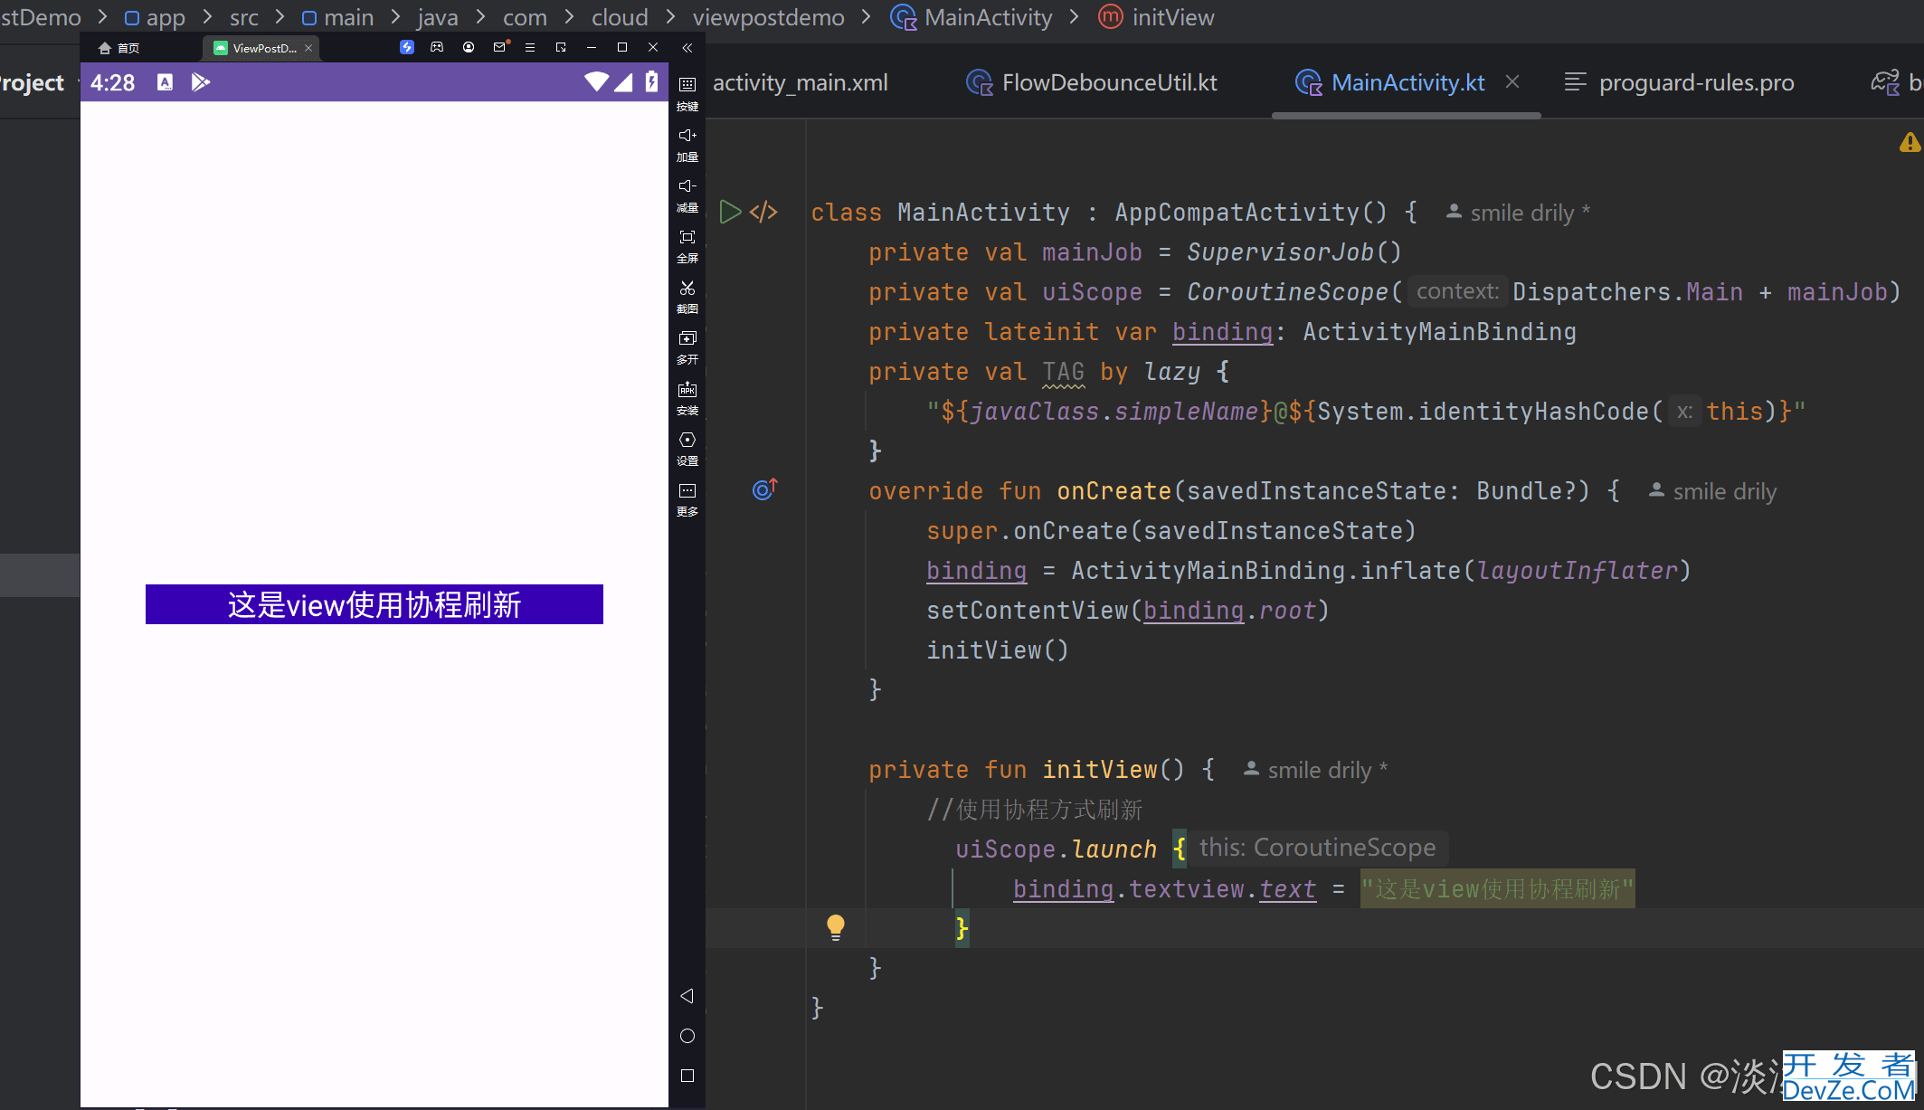The image size is (1924, 1110).
Task: Click the comment //使用协程方式刷新
Action: (x=1035, y=810)
